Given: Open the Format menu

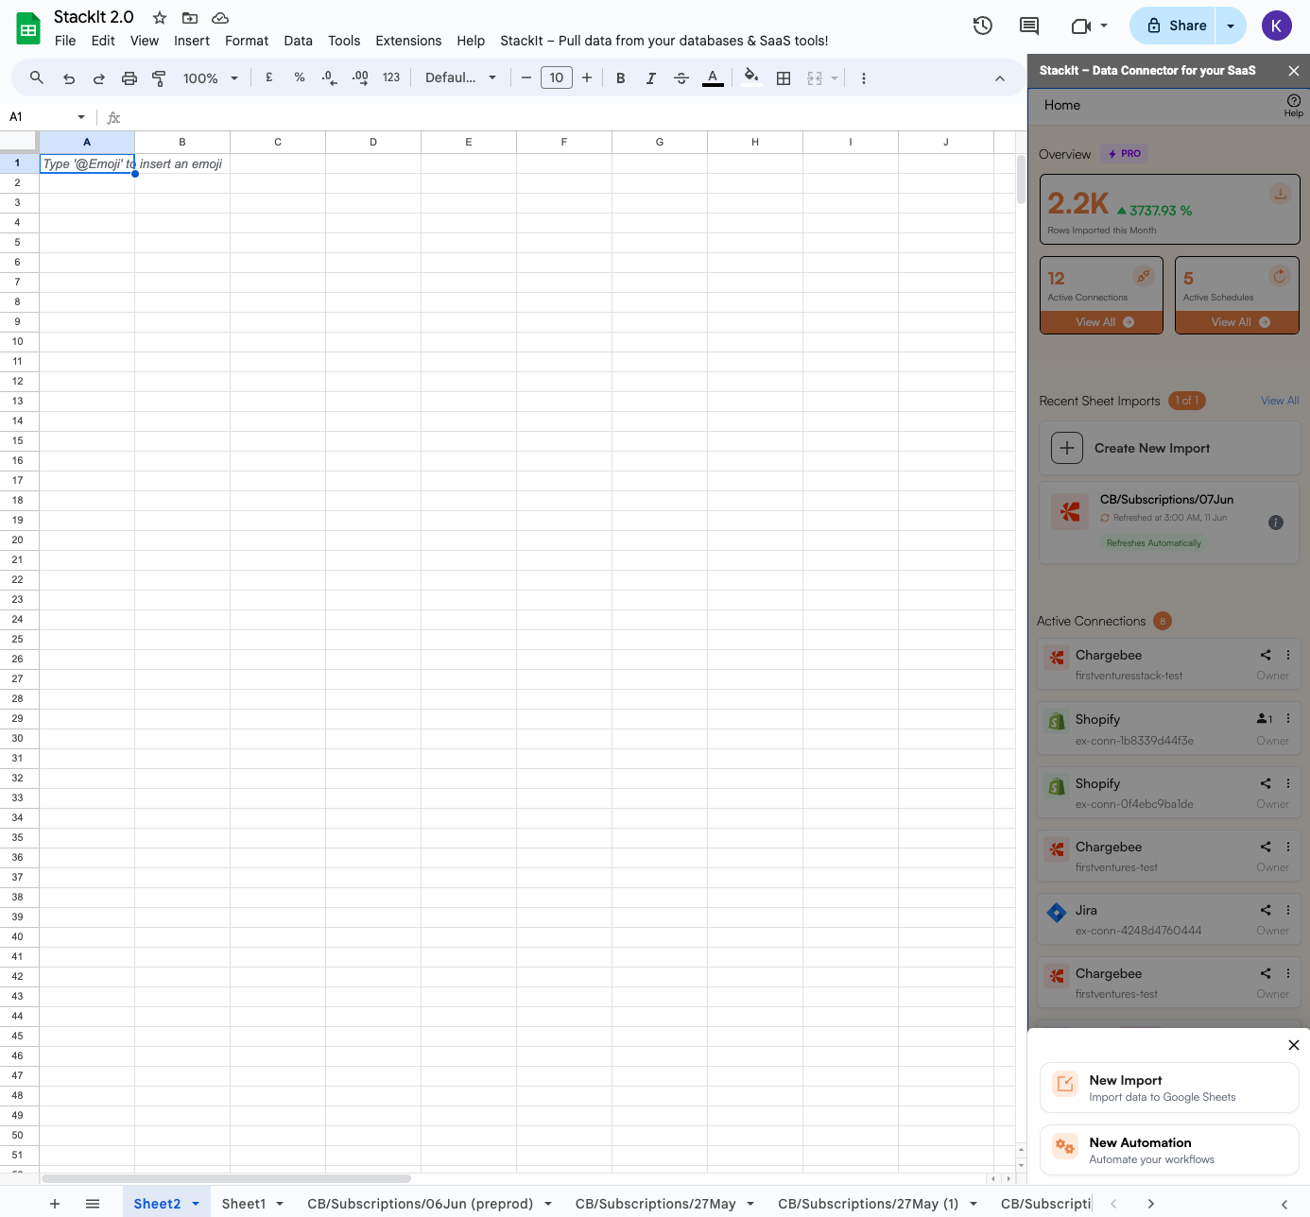Looking at the screenshot, I should click(247, 41).
